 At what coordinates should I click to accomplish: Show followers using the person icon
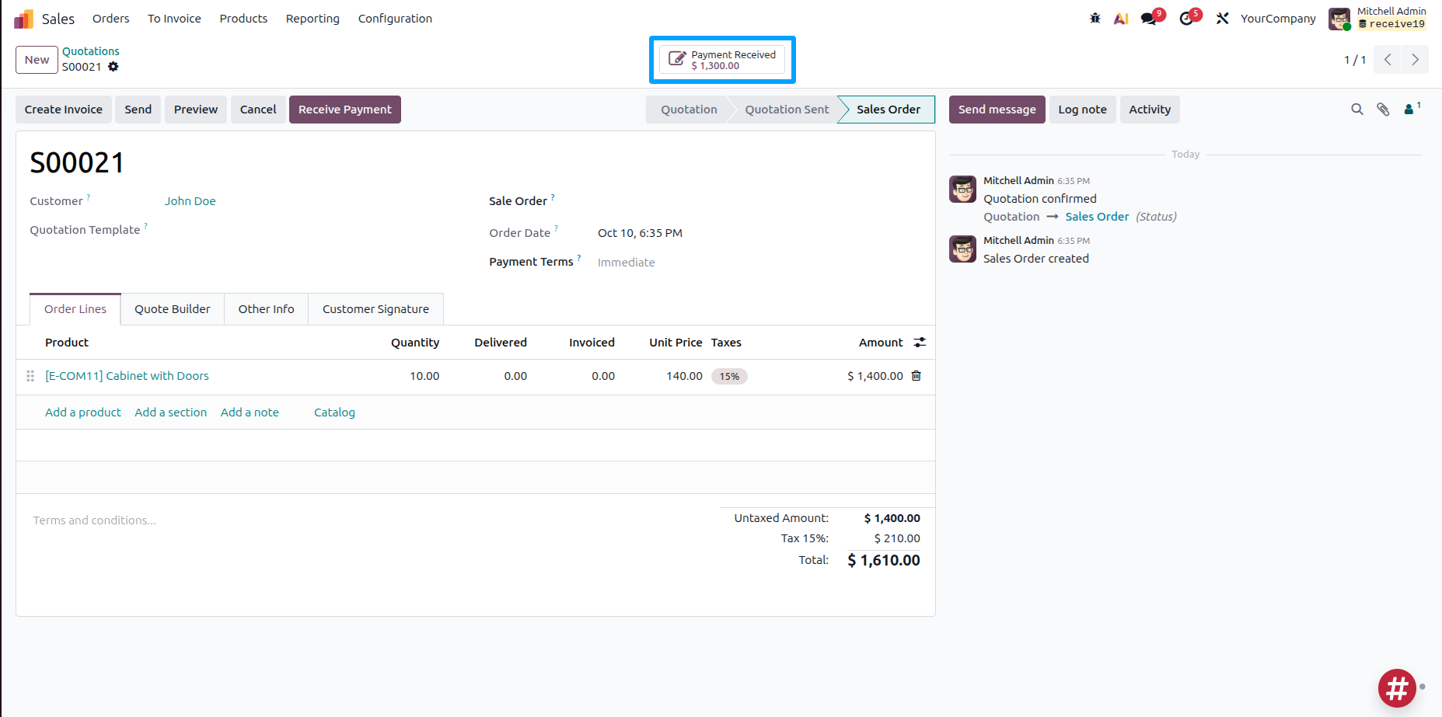(1411, 110)
